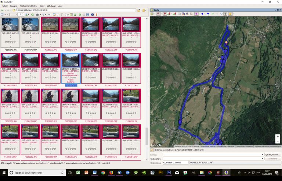Click the Coordonnées input field

click(x=175, y=163)
